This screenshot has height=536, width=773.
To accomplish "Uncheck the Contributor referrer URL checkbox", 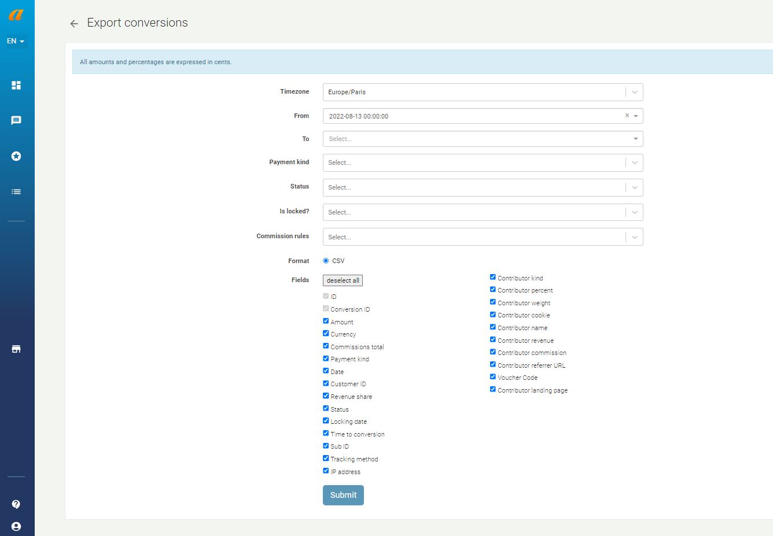I will pyautogui.click(x=493, y=364).
